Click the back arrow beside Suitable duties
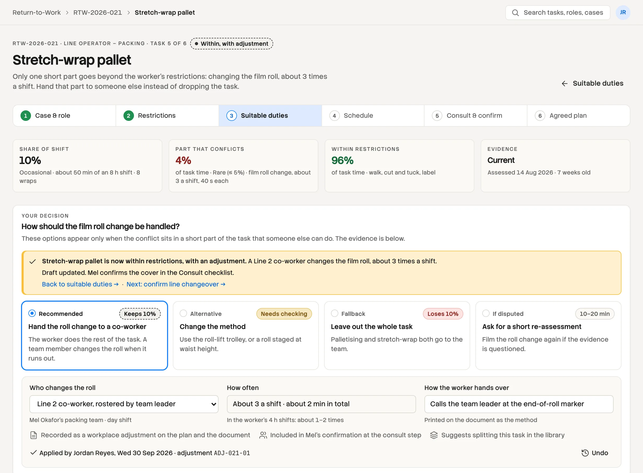The height and width of the screenshot is (473, 643). pos(564,84)
